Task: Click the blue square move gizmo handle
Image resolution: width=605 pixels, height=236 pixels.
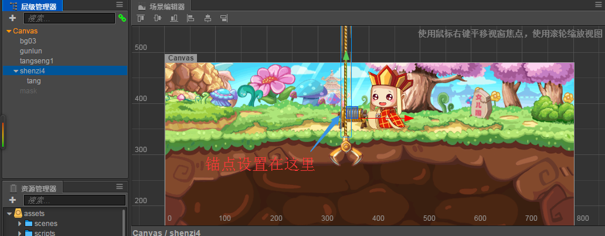Action: [x=352, y=112]
